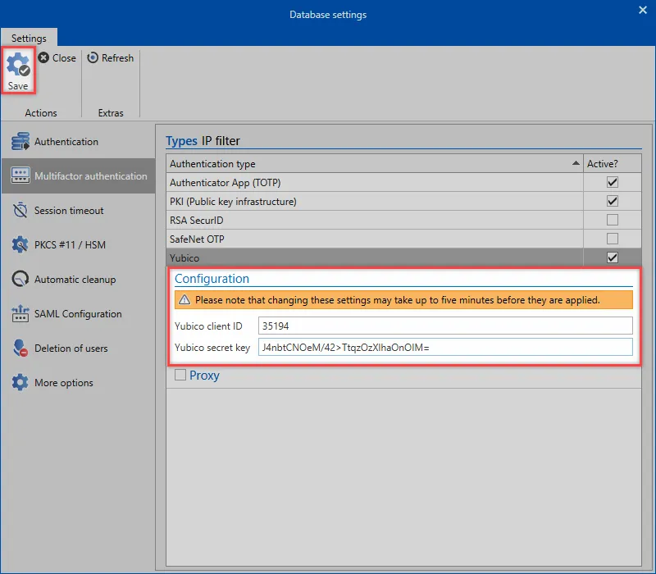Screen dimensions: 656x574
Task: Click the Save gear icon
Action: 18,66
